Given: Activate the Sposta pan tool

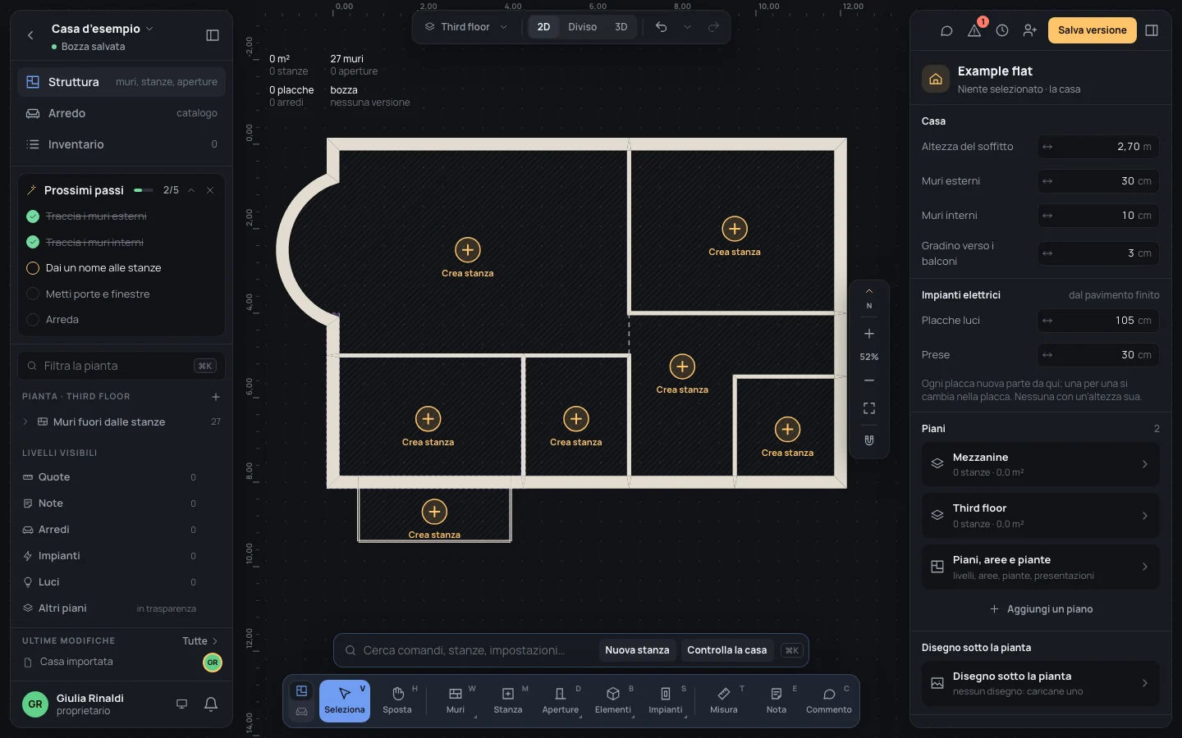Looking at the screenshot, I should 397,701.
